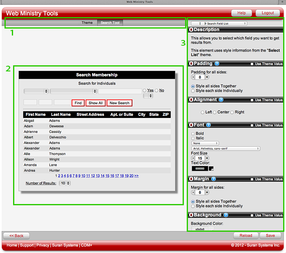286x253 pixels.
Task: Go to results page 5
Action: pyautogui.click(x=68, y=176)
